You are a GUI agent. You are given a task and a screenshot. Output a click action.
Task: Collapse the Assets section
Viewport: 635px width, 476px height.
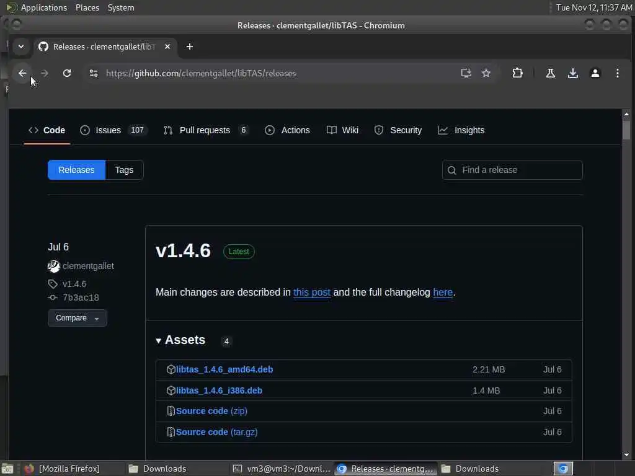coord(181,340)
